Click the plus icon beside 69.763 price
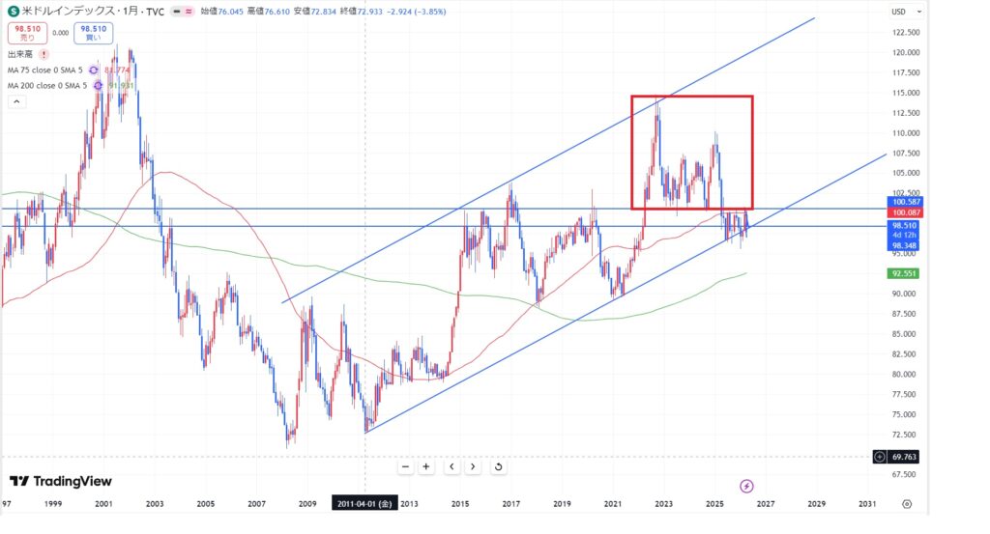Viewport: 990px width, 534px height. pyautogui.click(x=879, y=456)
